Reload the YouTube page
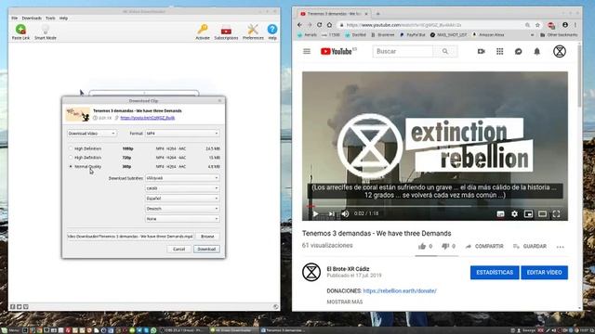The image size is (595, 334). click(x=320, y=25)
